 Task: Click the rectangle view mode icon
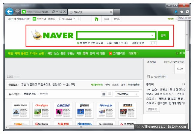click(107, 19)
